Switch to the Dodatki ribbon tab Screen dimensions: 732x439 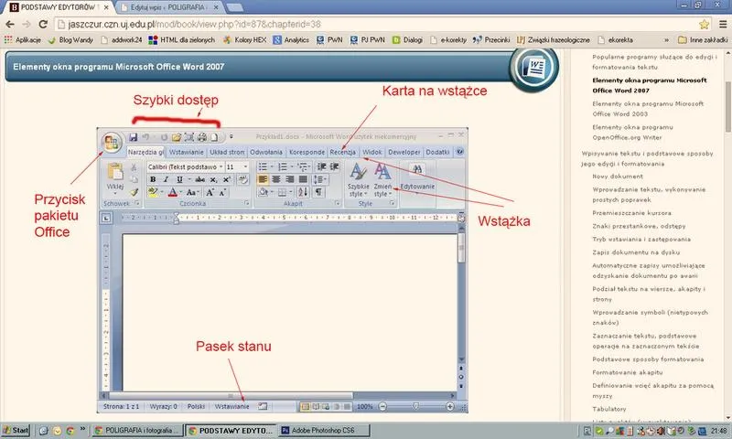tap(437, 152)
